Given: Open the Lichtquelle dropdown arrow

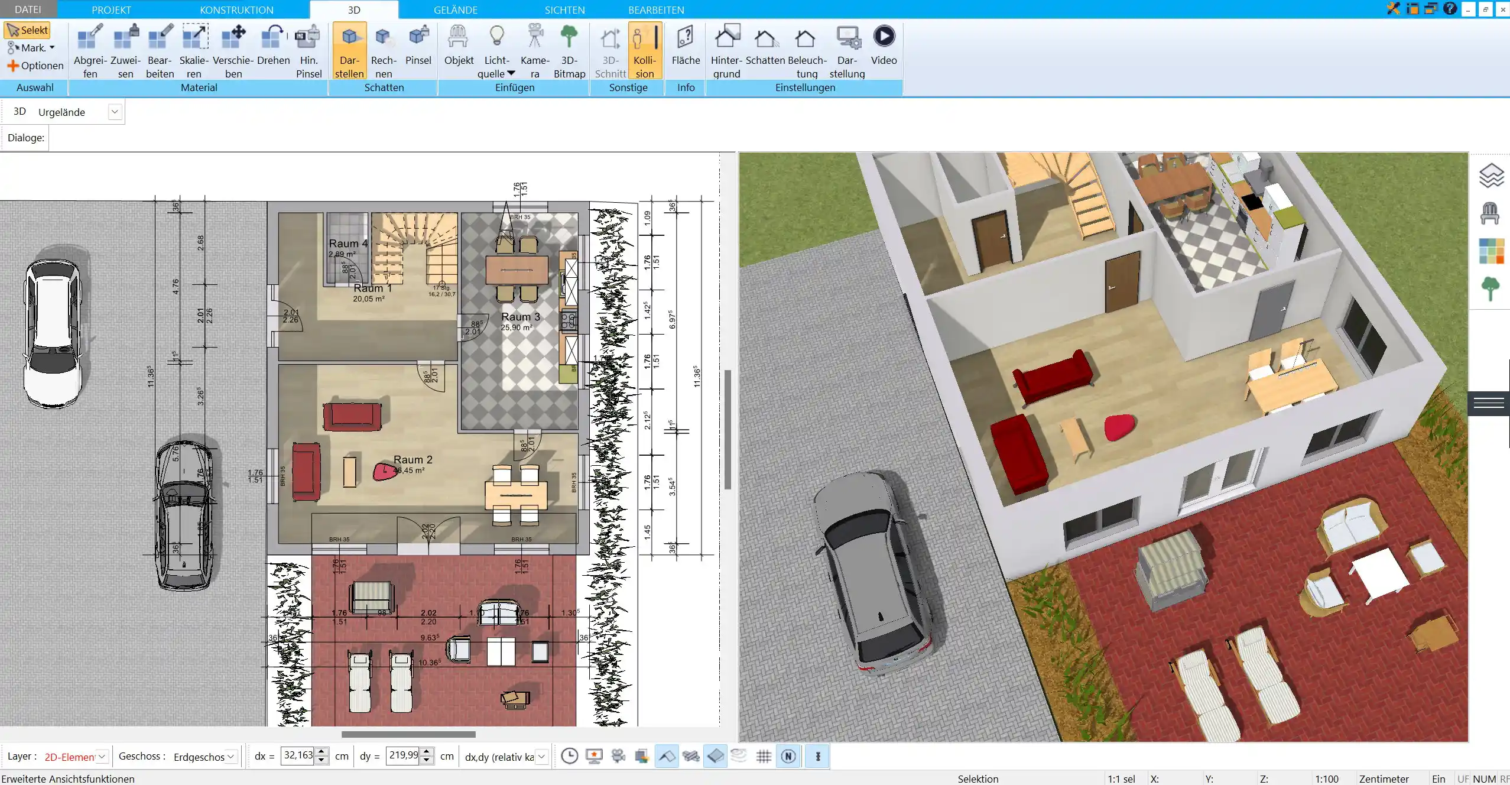Looking at the screenshot, I should point(511,73).
